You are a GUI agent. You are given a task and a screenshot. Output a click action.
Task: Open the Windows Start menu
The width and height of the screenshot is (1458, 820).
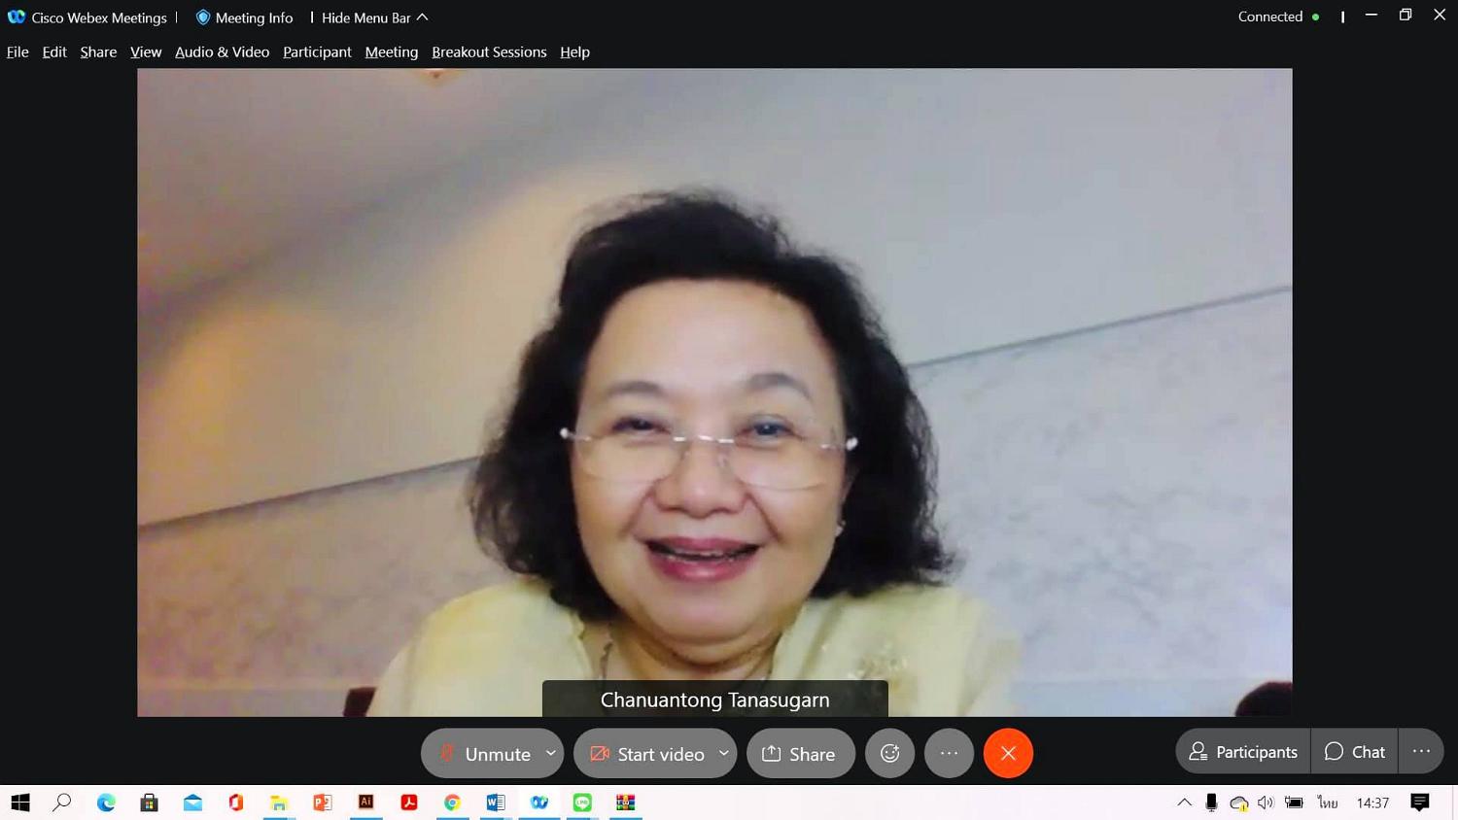coord(20,803)
